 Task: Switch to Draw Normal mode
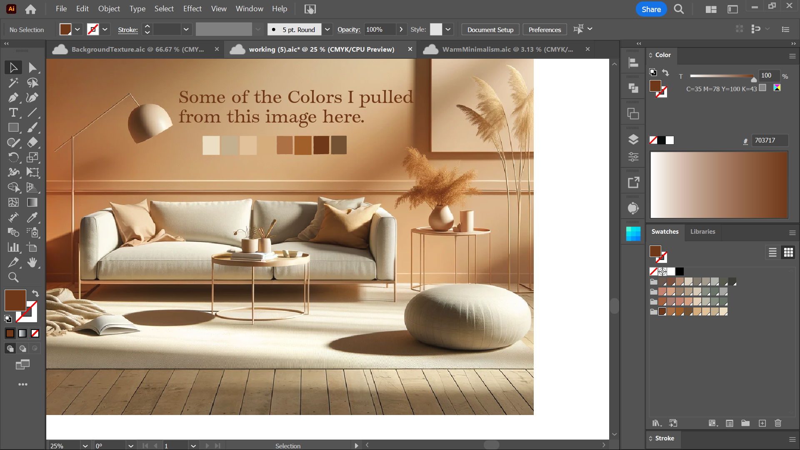click(10, 348)
